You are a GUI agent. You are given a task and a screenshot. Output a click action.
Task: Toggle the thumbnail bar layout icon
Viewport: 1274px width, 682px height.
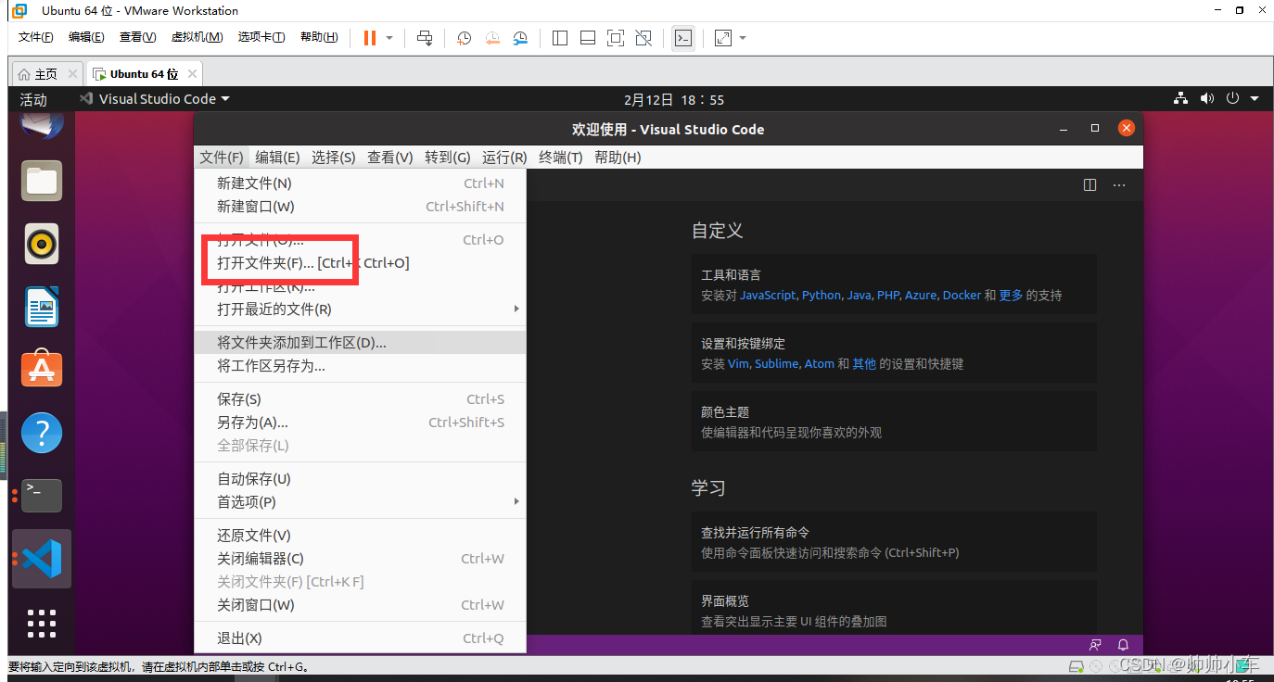588,38
